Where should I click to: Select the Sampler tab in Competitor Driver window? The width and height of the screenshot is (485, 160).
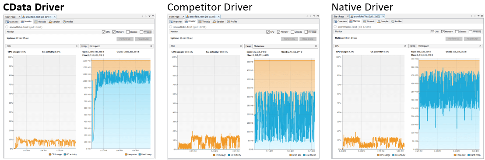pyautogui.click(x=218, y=21)
